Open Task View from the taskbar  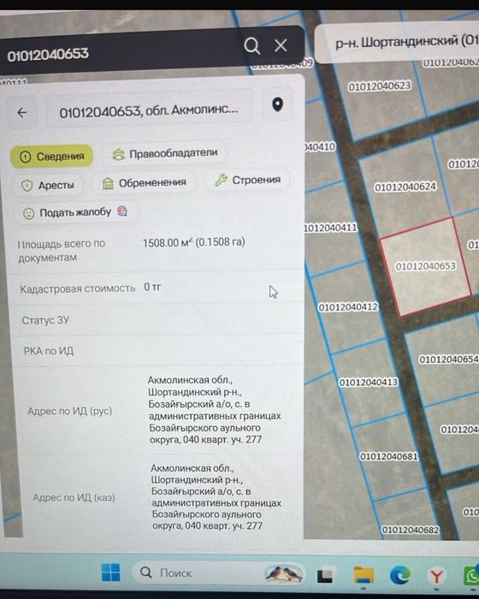(325, 576)
